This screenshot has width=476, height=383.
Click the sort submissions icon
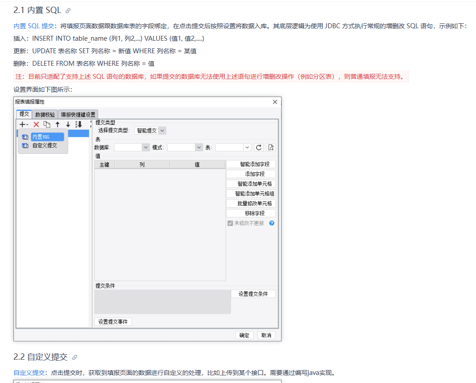pyautogui.click(x=79, y=124)
